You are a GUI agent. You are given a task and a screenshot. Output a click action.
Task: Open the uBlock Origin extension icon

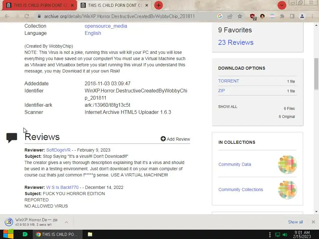(x=253, y=17)
